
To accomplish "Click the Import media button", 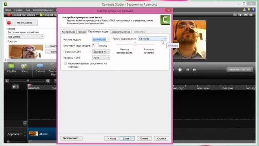I will 48,15.
